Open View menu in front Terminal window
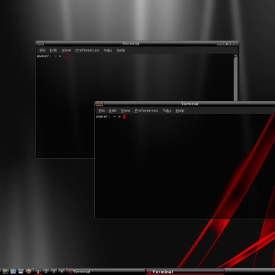 (125, 111)
